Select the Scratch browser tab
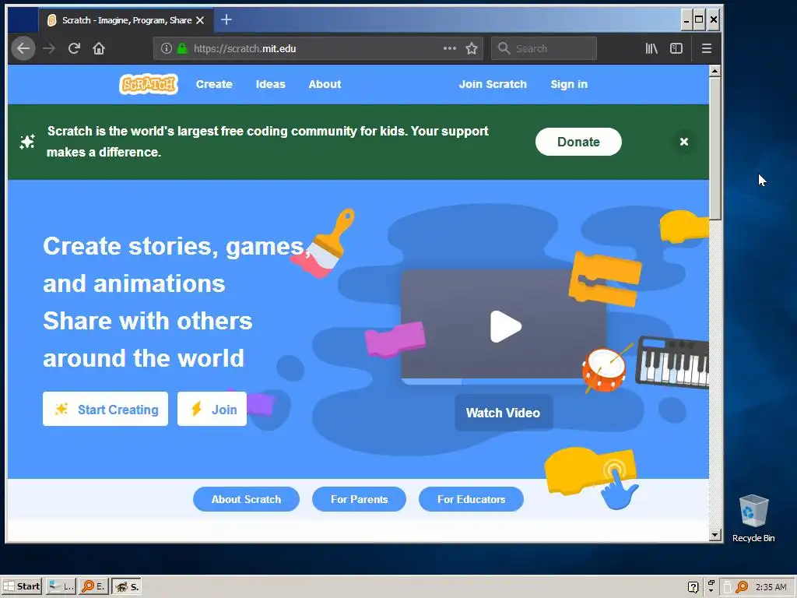797x598 pixels. click(x=126, y=20)
